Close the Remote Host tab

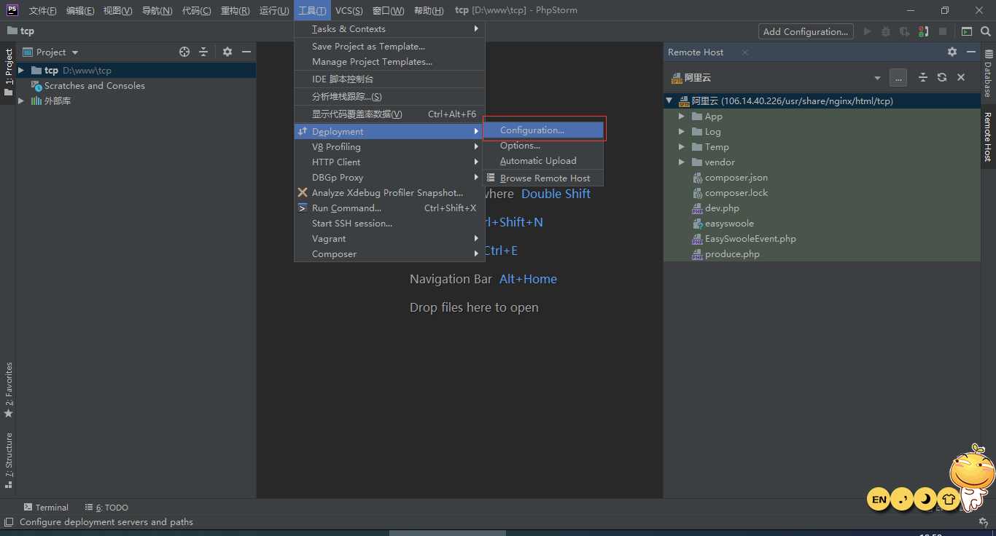click(745, 52)
